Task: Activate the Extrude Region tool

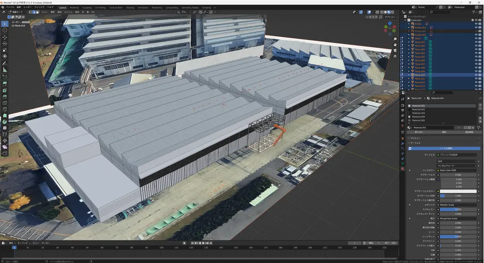Action: [4, 84]
